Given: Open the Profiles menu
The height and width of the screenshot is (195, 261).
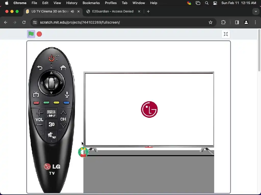Looking at the screenshot, I should [111, 3].
